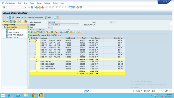Open the Help menu

(x=63, y=3)
